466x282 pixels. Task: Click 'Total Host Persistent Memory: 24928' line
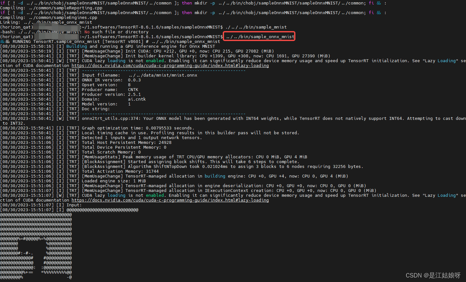coord(86,143)
